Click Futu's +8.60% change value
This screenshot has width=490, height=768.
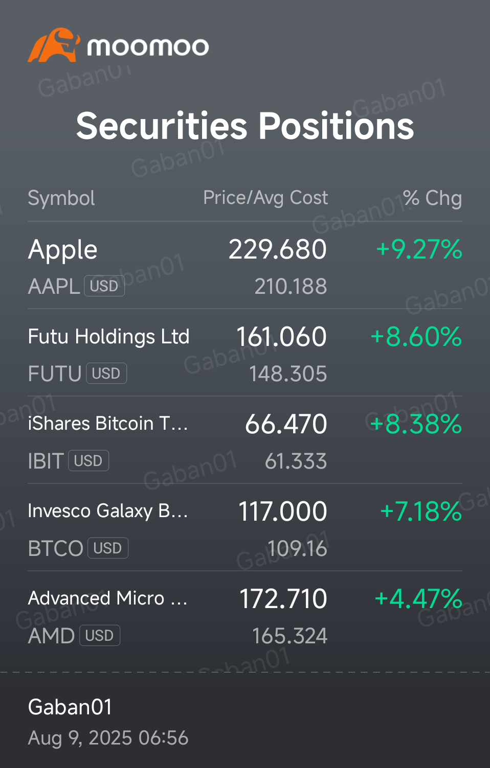[x=416, y=337]
